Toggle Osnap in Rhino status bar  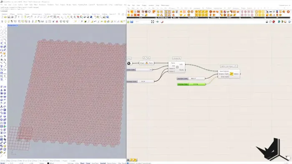[88, 163]
